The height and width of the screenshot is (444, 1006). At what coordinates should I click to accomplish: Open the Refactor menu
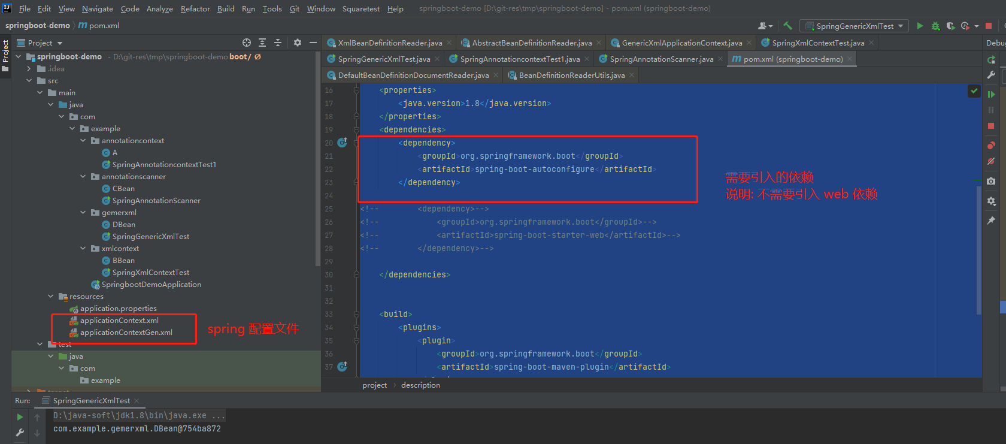pos(195,8)
